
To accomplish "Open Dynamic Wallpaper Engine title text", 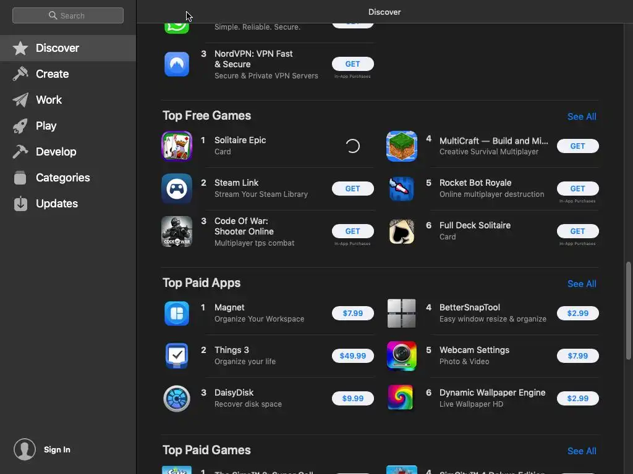I will [493, 393].
